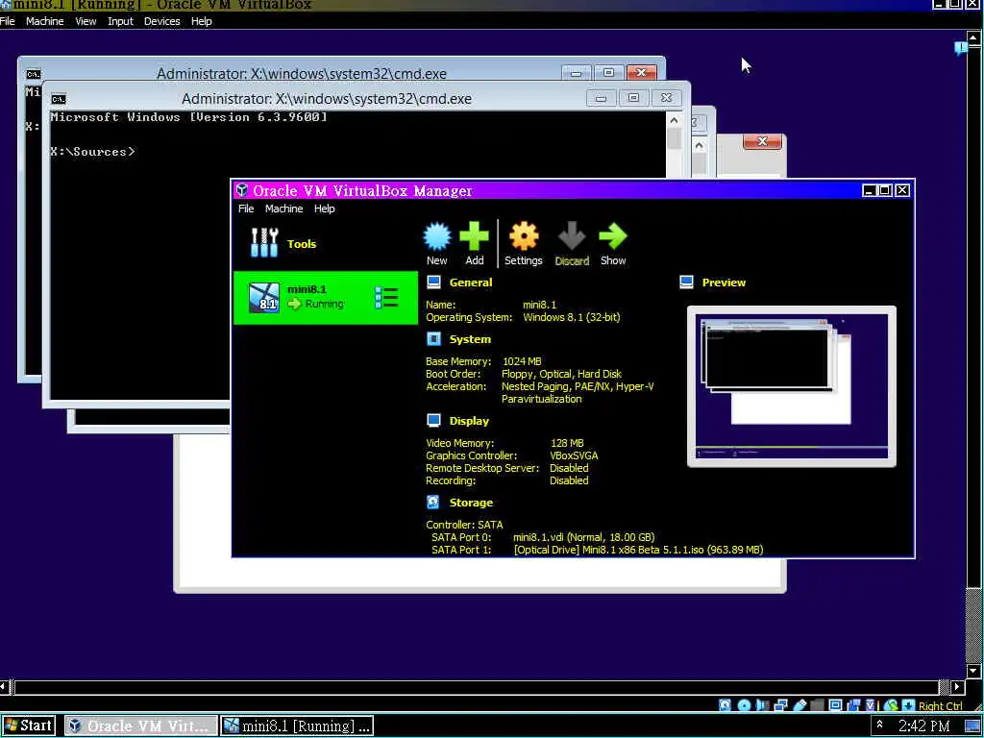Click VM window vertical scroll up arrow
The width and height of the screenshot is (984, 738).
973,37
